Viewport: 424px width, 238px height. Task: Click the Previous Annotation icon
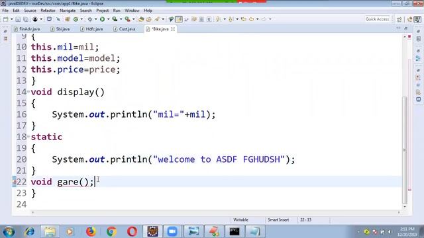[x=231, y=19]
